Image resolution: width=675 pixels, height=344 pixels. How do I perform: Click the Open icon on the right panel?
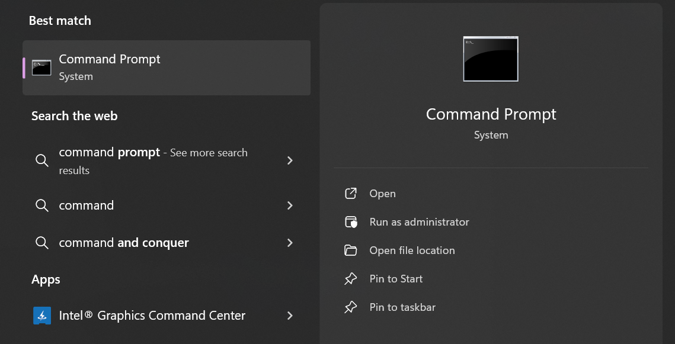point(351,194)
